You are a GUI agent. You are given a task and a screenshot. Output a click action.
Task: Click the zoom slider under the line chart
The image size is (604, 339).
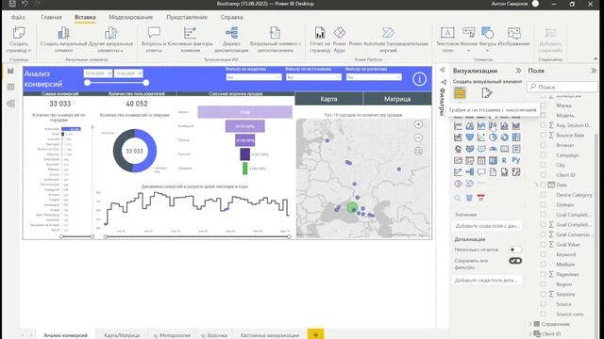[x=197, y=236]
